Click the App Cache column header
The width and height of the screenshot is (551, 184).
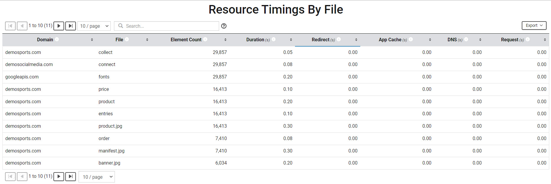(x=390, y=40)
